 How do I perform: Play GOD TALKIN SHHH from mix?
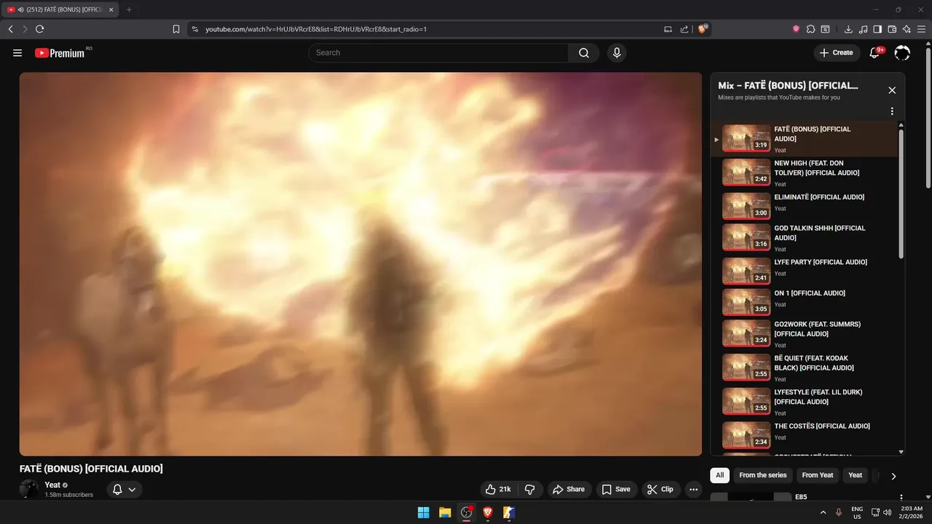805,238
